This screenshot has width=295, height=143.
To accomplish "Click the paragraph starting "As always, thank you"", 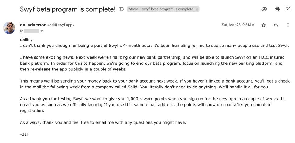I will pyautogui.click(x=103, y=122).
